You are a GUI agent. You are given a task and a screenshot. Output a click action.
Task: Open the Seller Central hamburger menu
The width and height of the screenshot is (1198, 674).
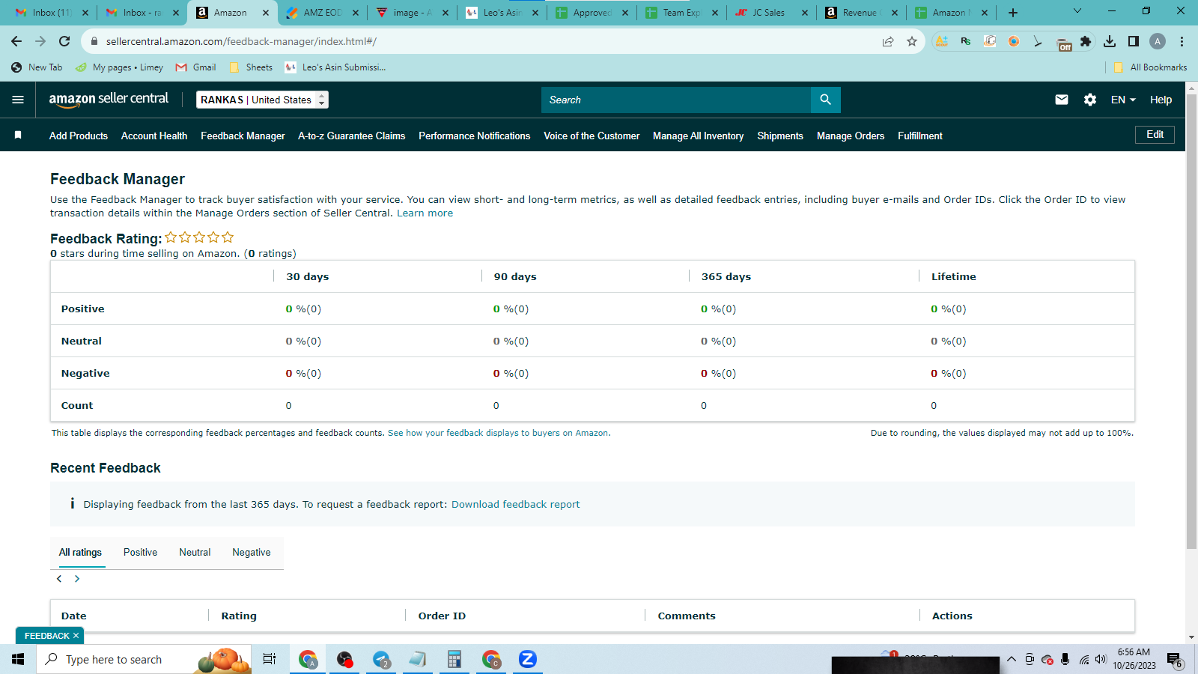click(x=18, y=100)
